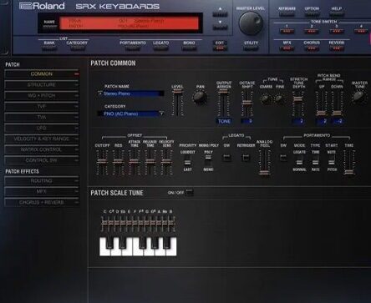
Task: Open the Category list button in top panel
Action: click(77, 48)
